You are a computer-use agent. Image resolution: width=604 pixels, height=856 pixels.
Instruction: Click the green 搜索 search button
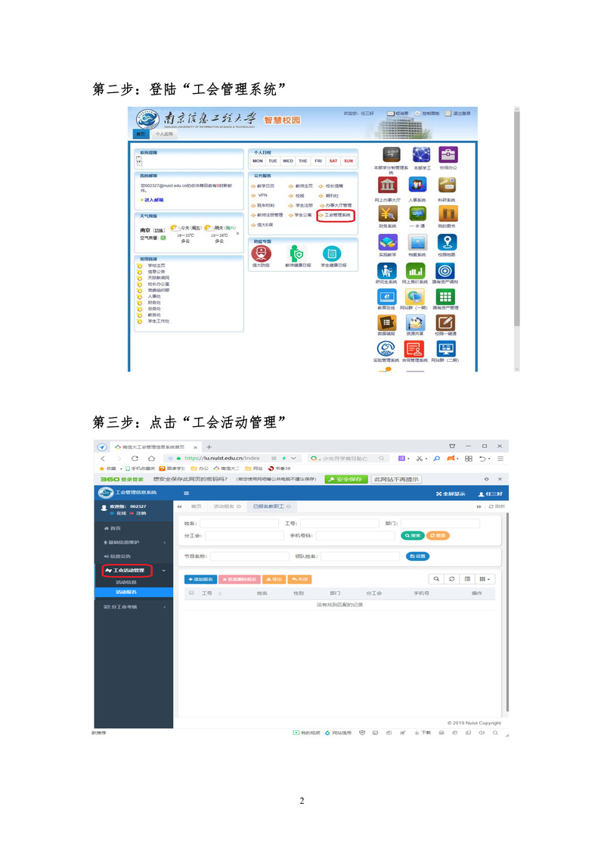pyautogui.click(x=412, y=535)
